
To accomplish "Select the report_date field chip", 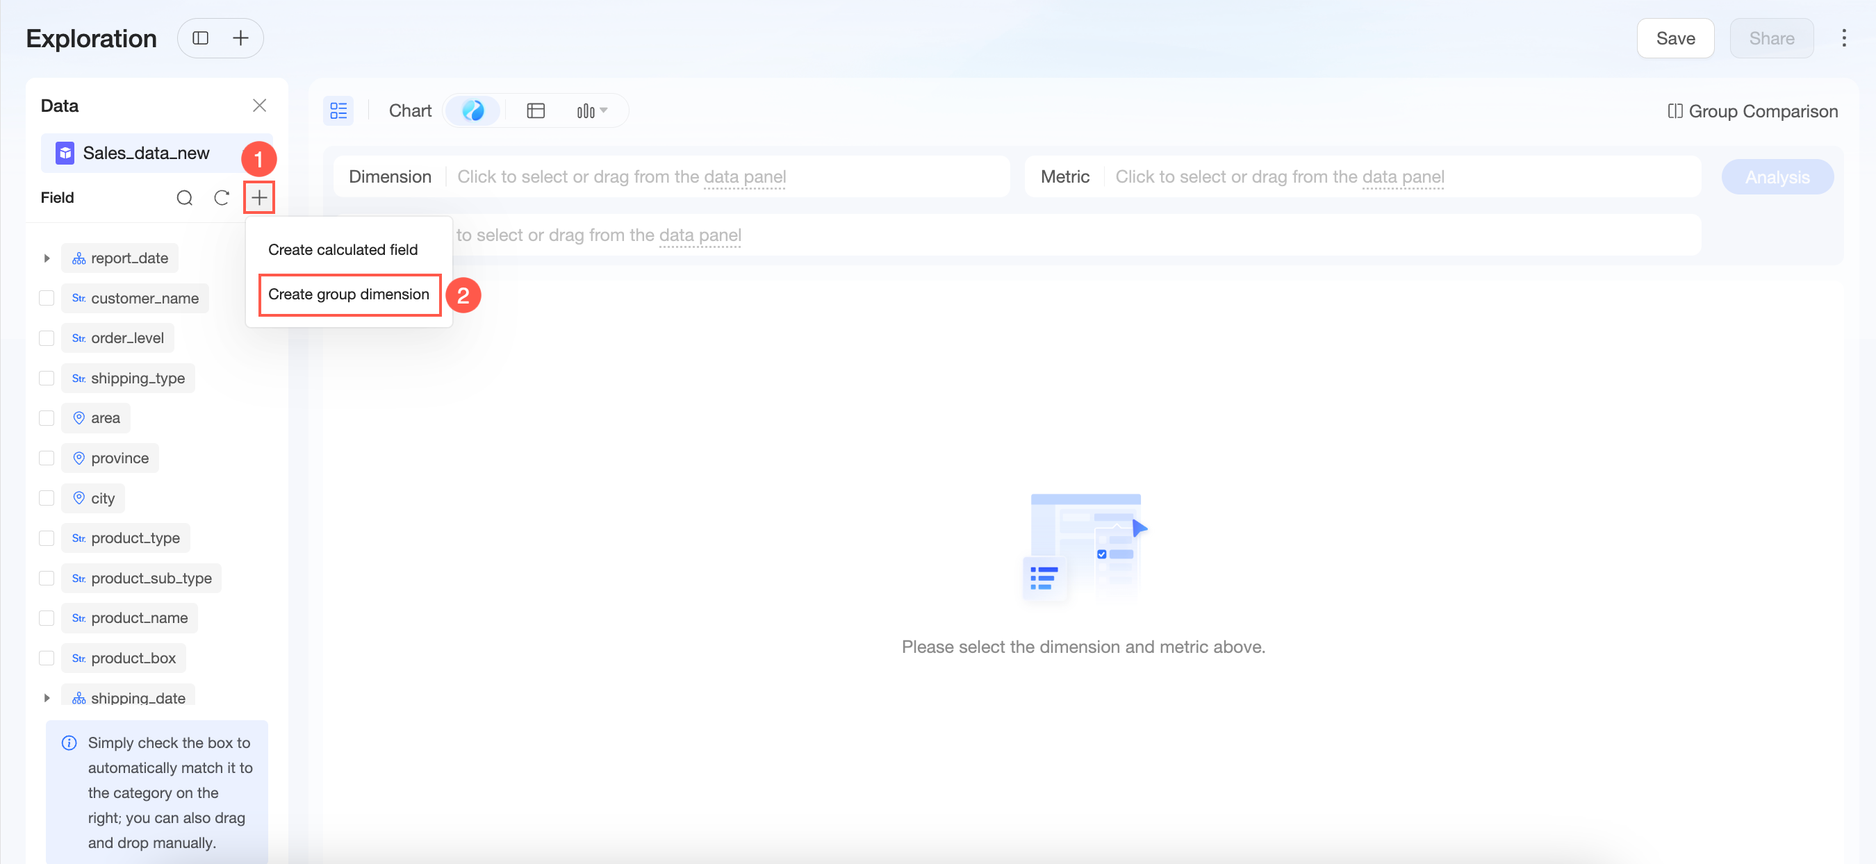I will tap(120, 258).
